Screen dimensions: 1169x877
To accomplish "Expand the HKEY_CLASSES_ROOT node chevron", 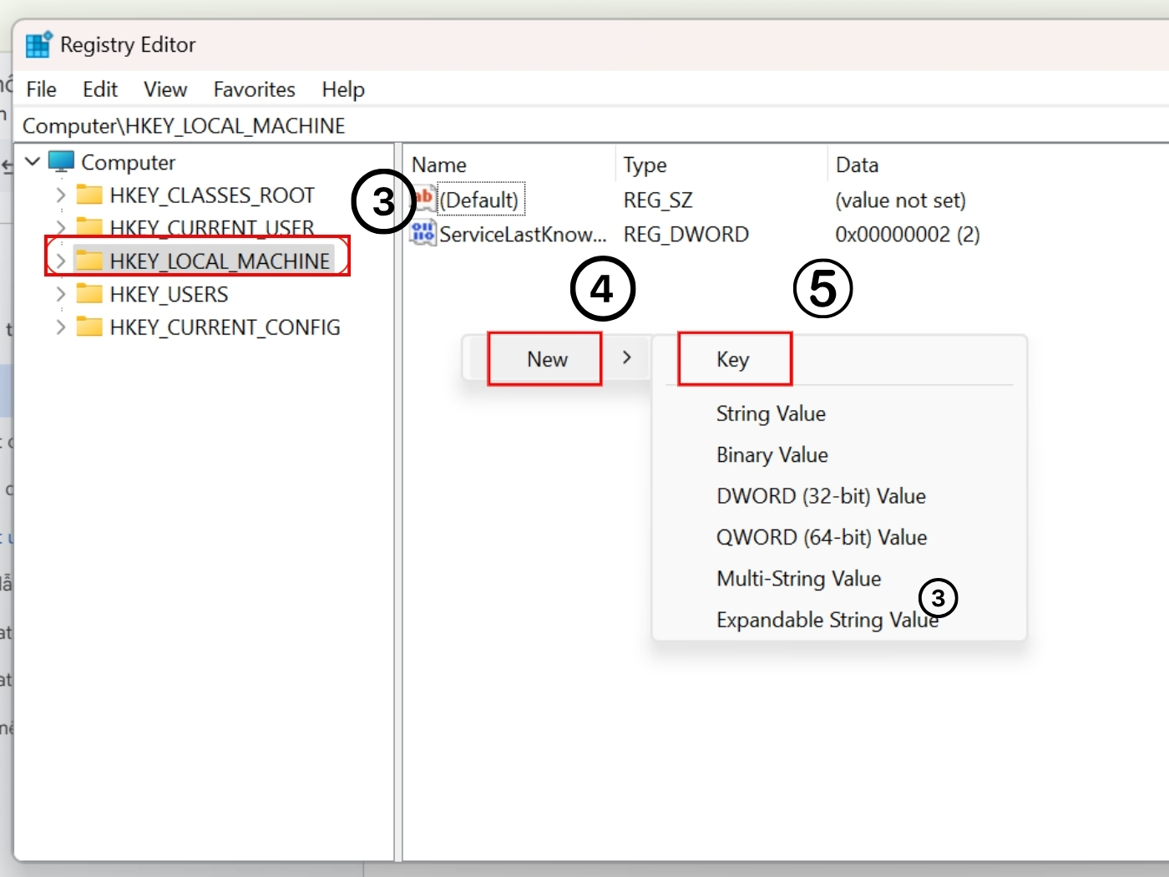I will (x=60, y=195).
